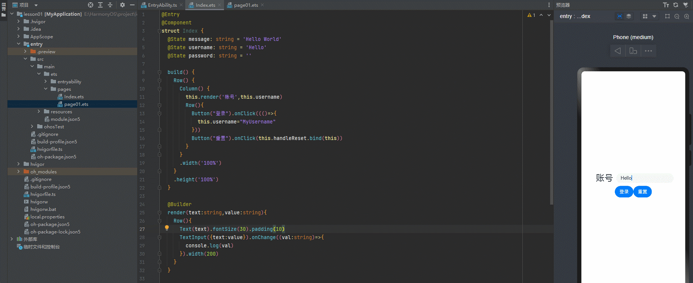Click the Hello text input in phone preview
693x283 pixels.
pos(645,178)
